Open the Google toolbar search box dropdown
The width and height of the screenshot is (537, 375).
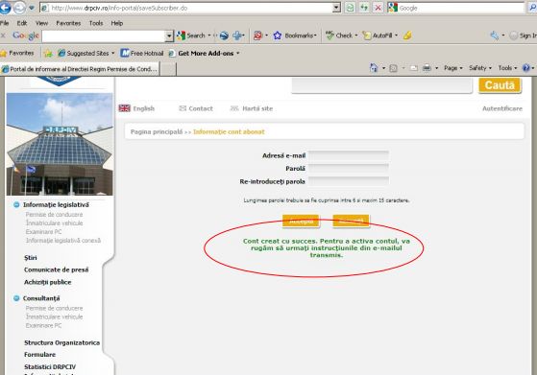click(x=169, y=35)
